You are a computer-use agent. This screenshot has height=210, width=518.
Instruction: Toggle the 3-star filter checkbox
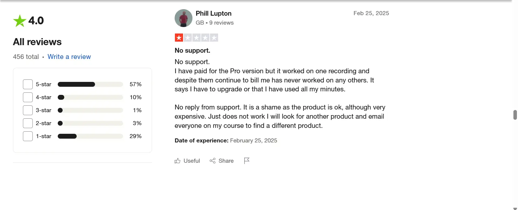(28, 110)
